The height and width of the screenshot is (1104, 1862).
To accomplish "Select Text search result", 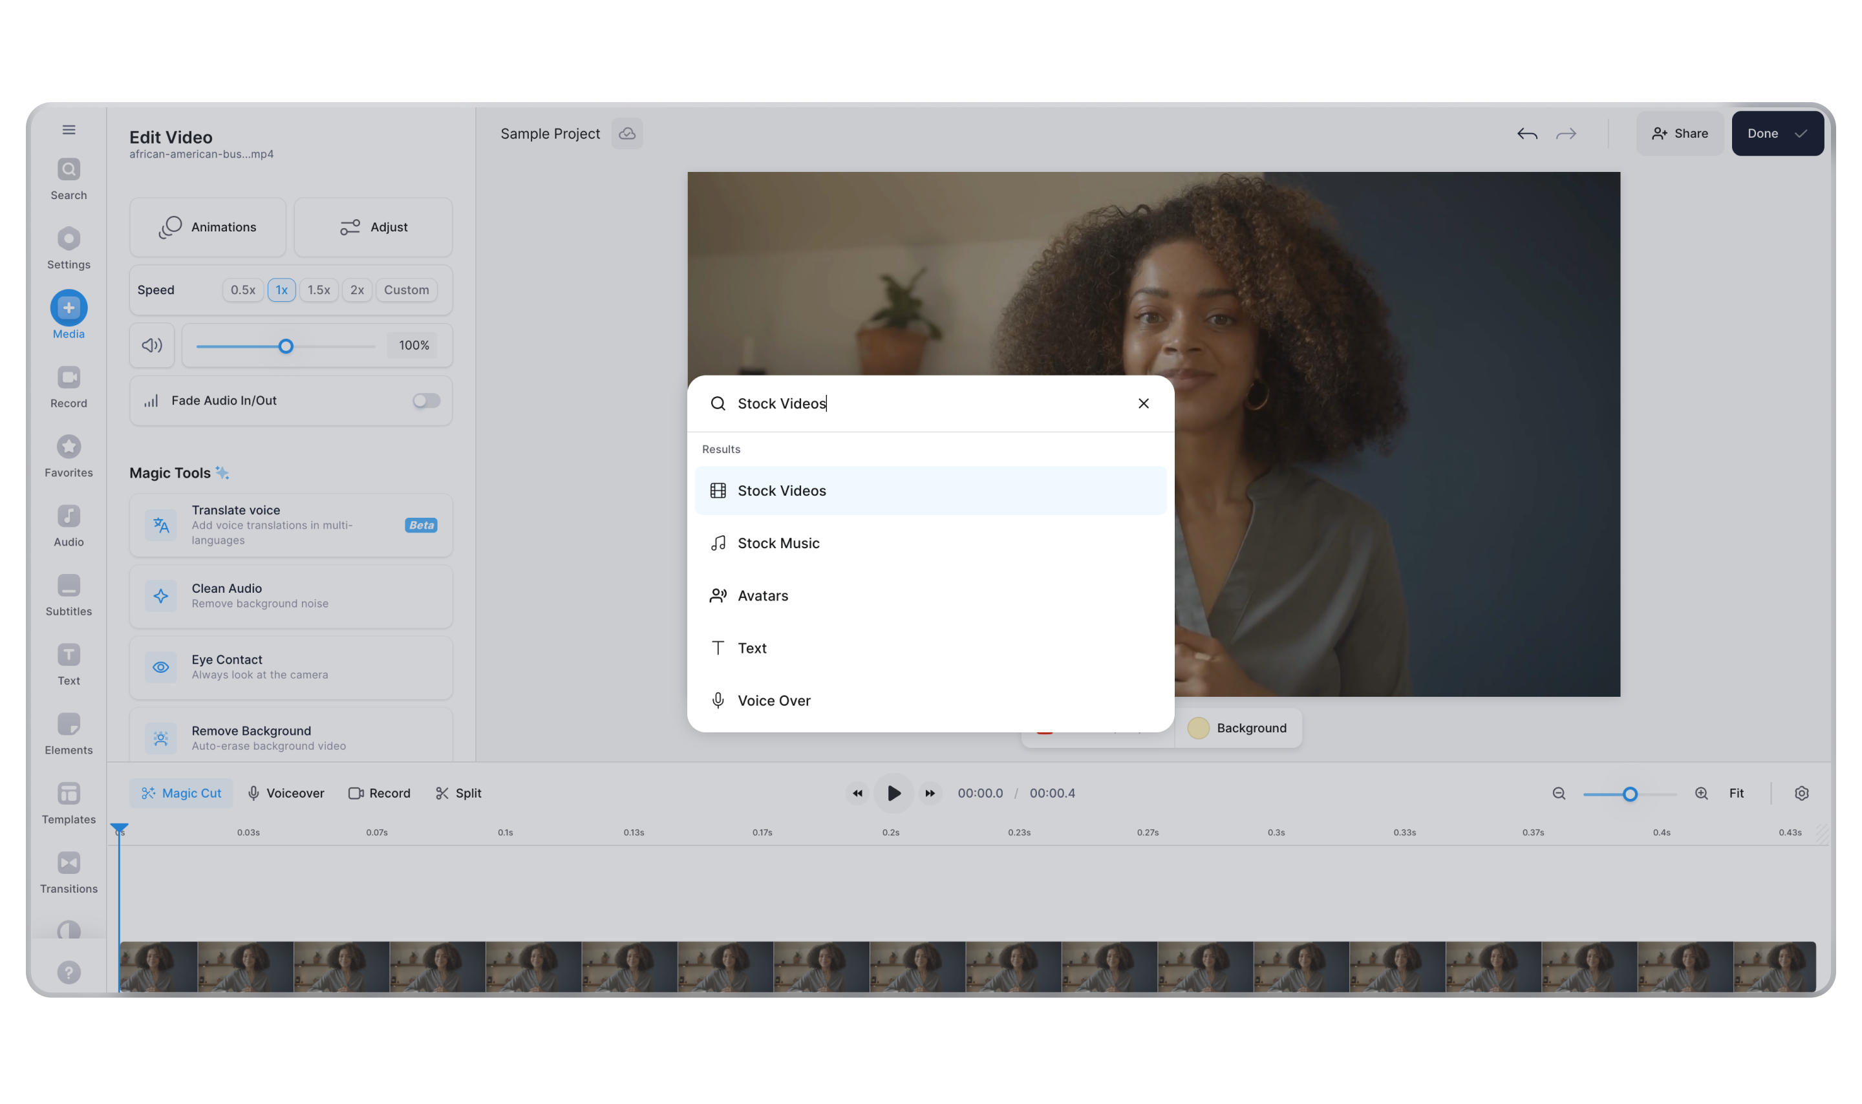I will pyautogui.click(x=930, y=649).
